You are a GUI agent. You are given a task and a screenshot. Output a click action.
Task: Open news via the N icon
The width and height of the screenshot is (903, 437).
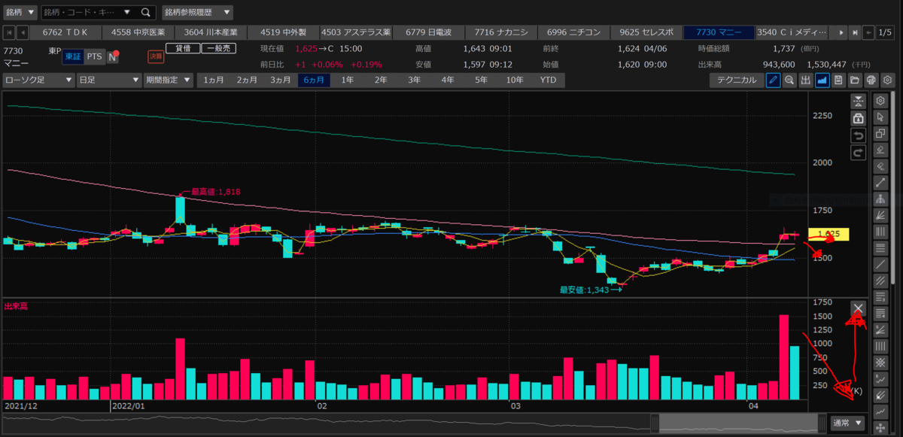click(114, 56)
